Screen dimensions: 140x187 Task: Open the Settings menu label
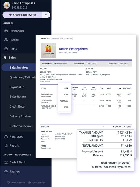point(15,172)
